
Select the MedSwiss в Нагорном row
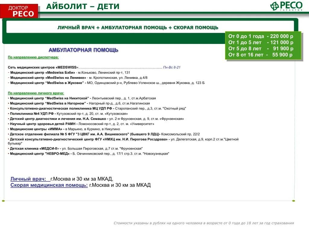[79, 103]
